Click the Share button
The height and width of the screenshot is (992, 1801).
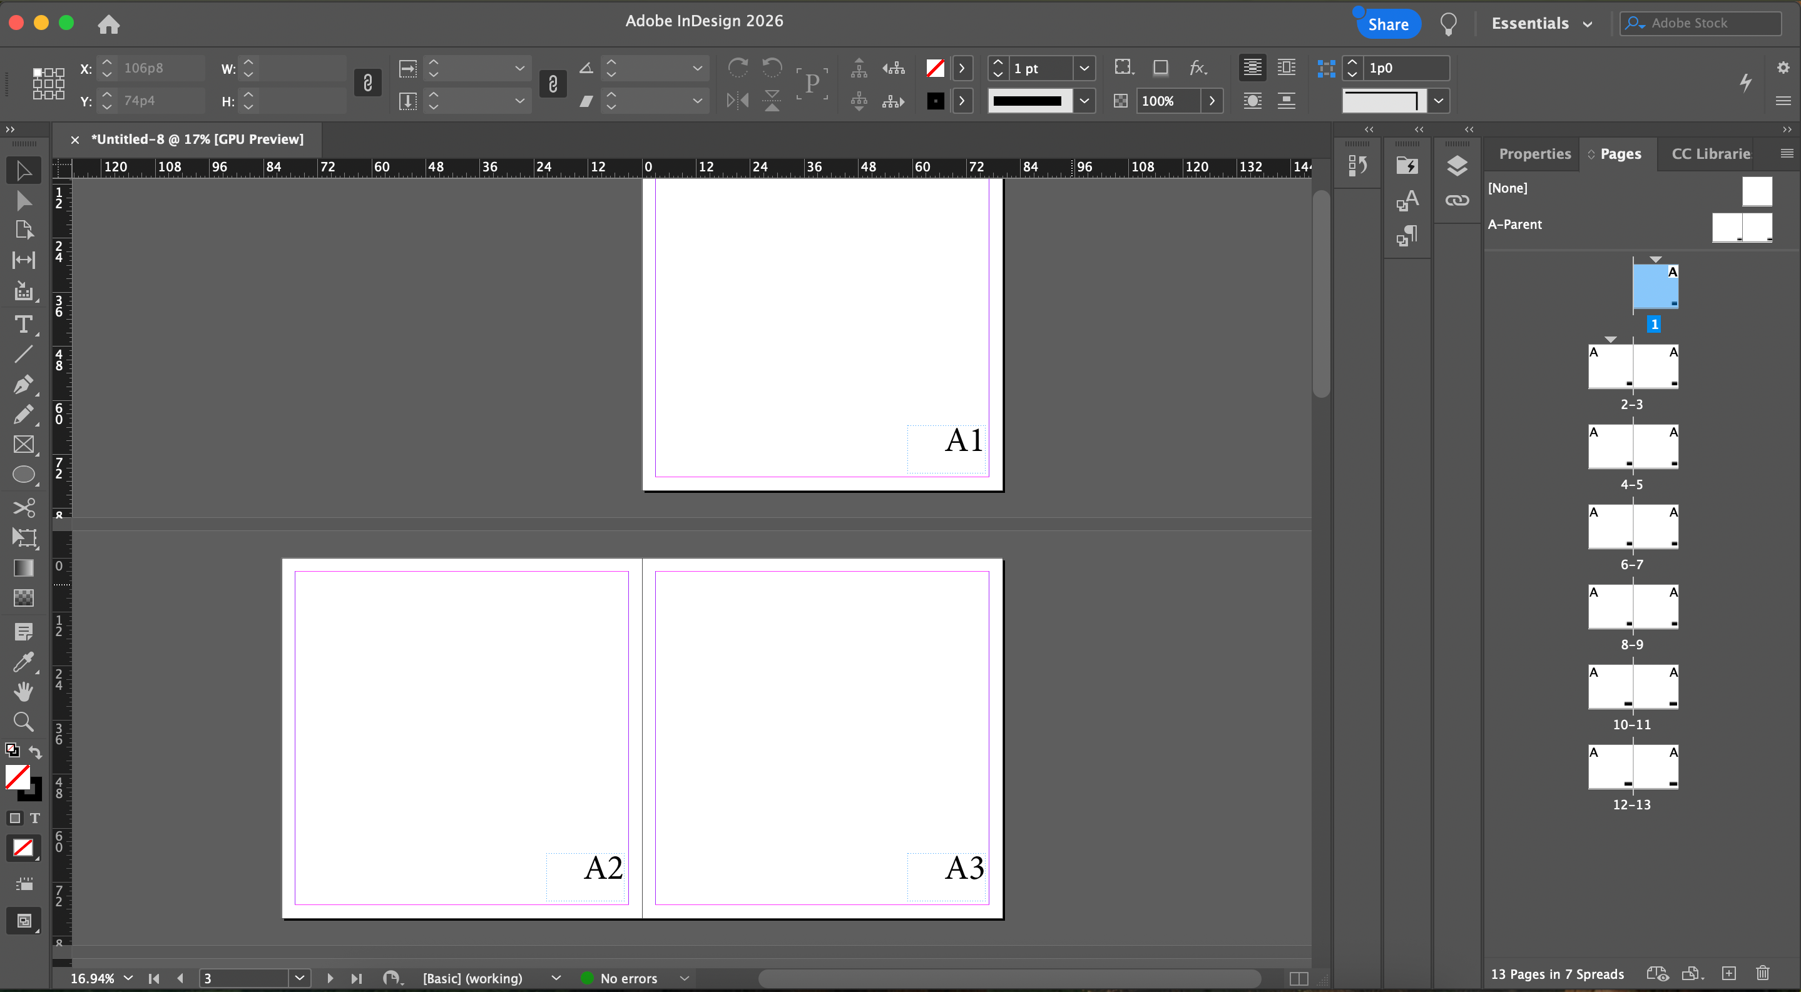coord(1388,24)
